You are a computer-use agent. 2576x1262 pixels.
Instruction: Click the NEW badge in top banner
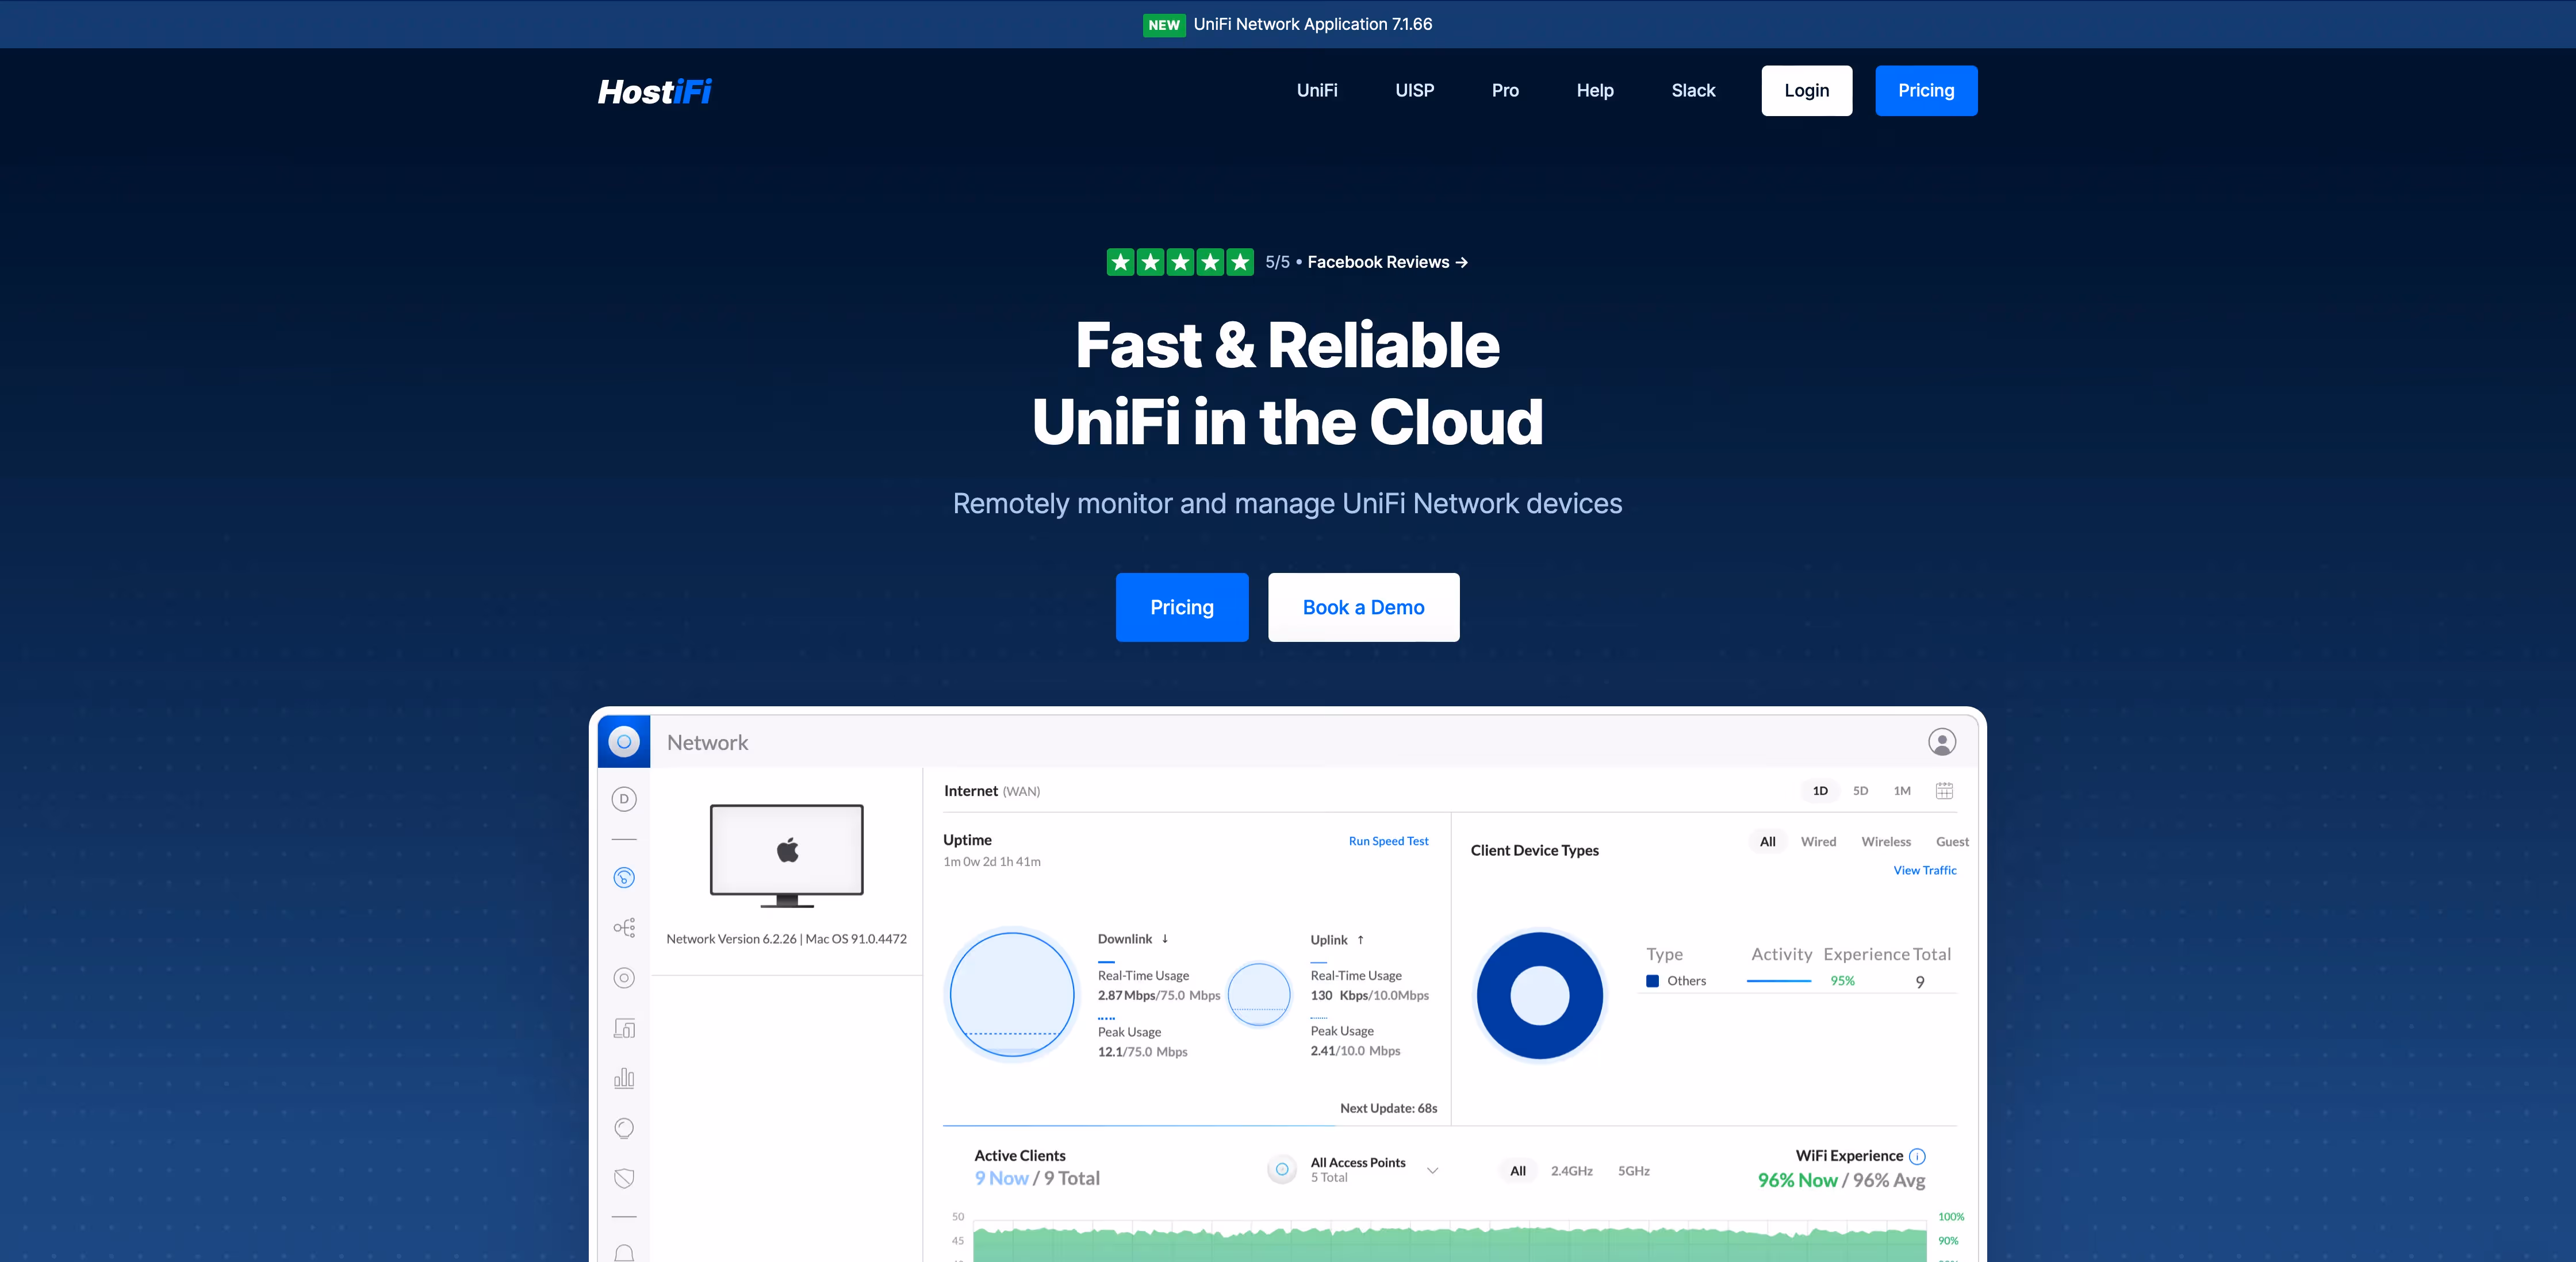(x=1164, y=25)
